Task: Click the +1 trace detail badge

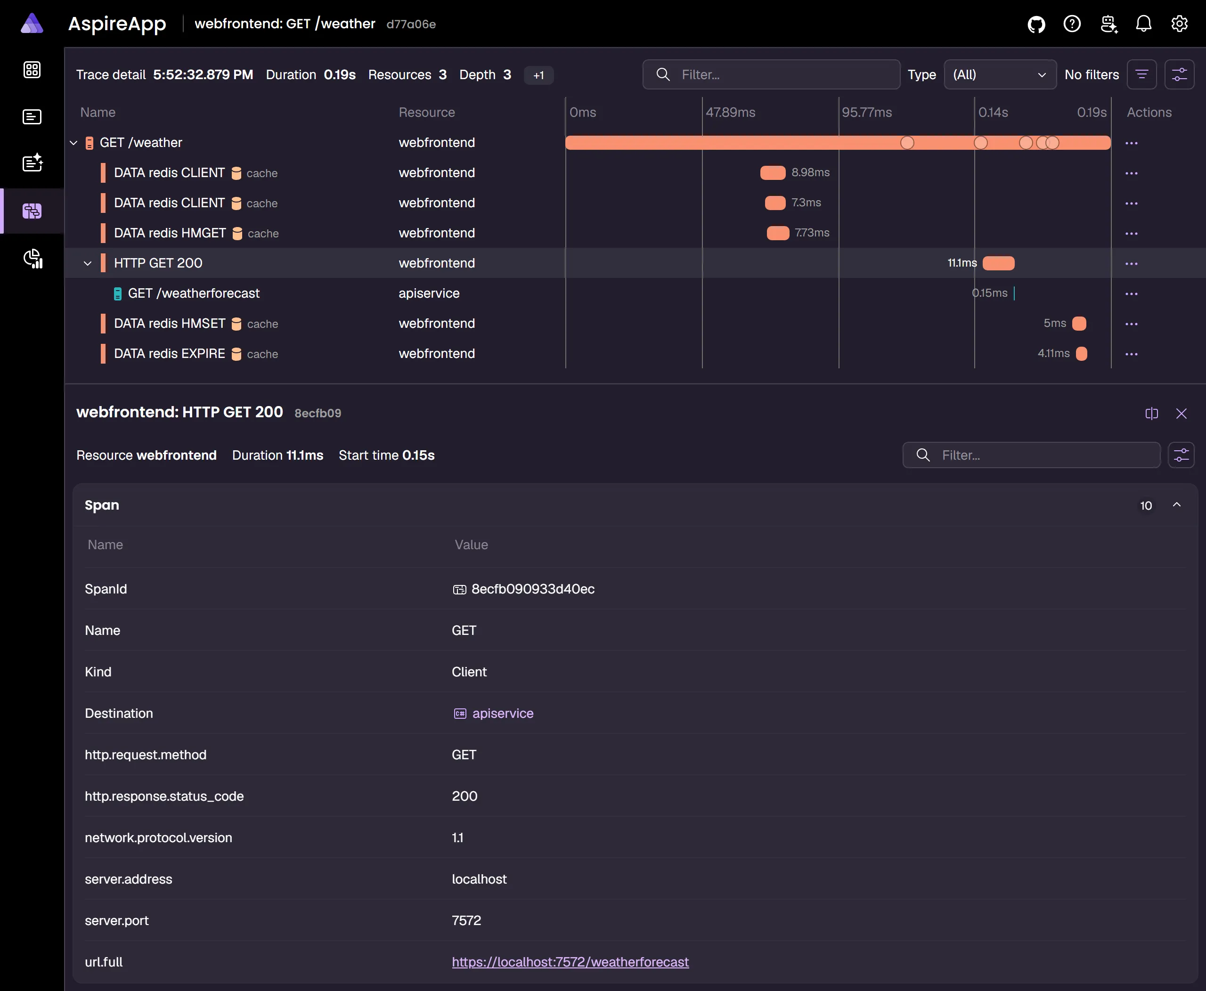Action: coord(538,75)
